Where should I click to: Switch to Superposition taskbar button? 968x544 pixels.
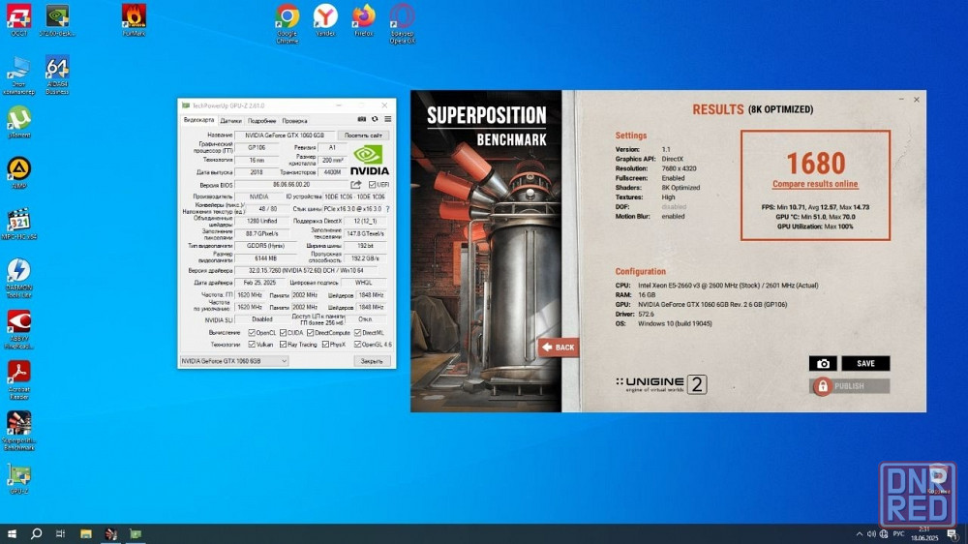tap(111, 534)
